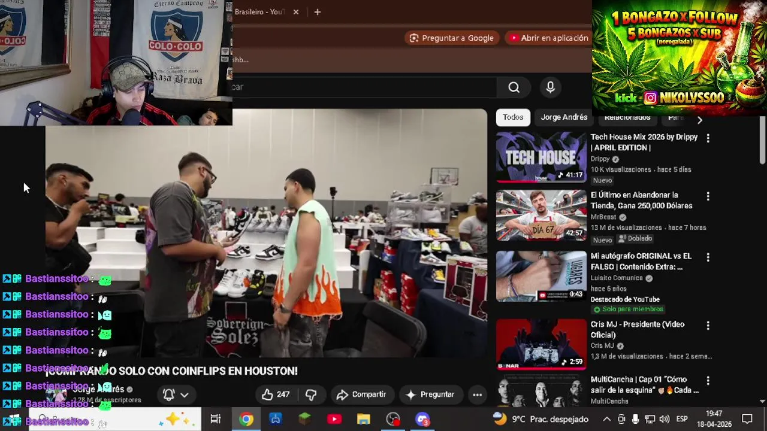Viewport: 767px width, 431px height.
Task: Click the MrBeast channel name
Action: (x=603, y=217)
